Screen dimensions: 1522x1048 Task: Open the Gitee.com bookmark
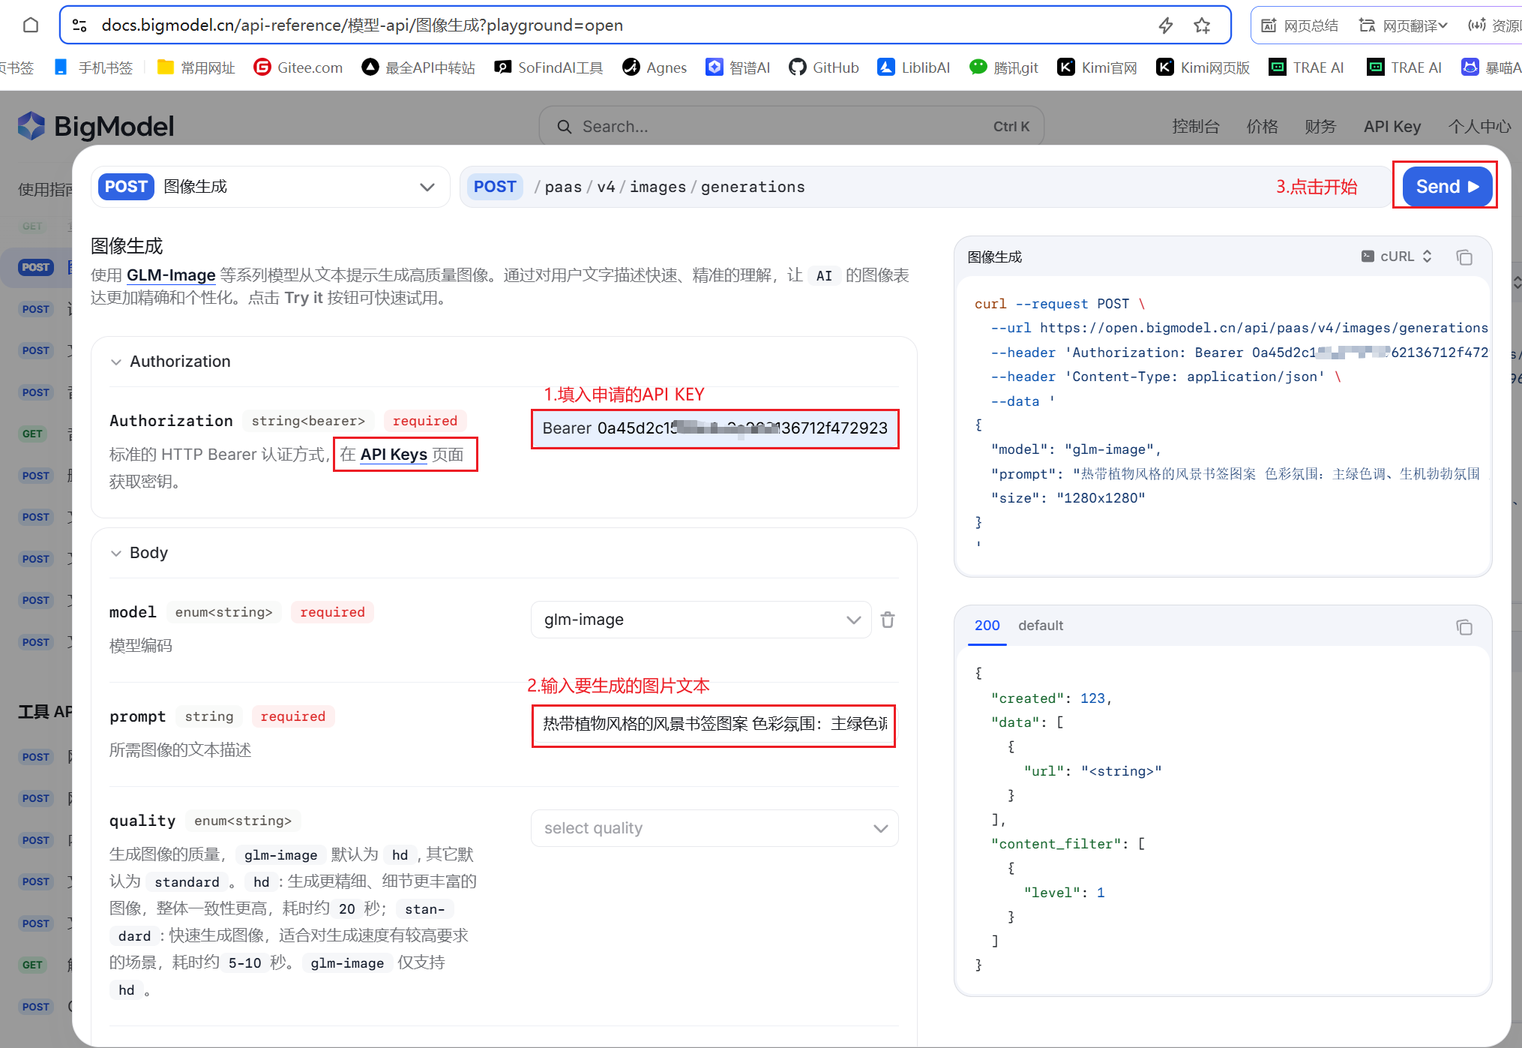[x=298, y=68]
